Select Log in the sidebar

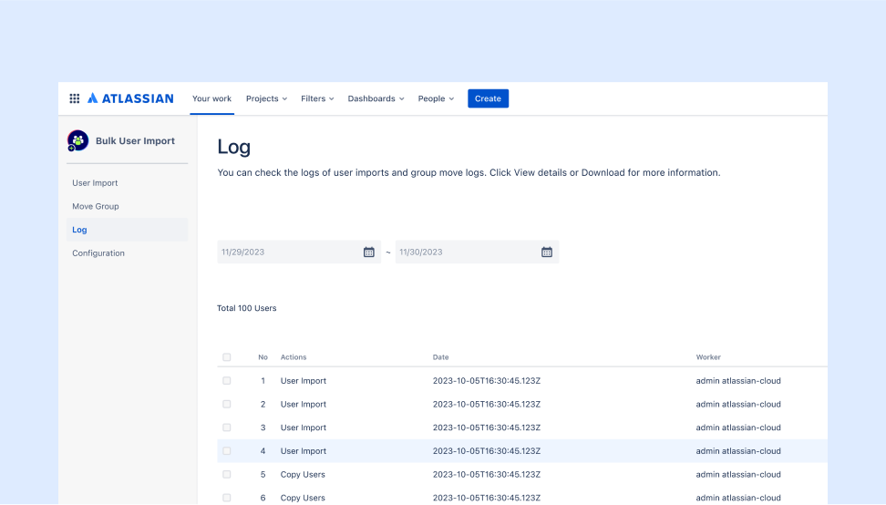pos(127,230)
